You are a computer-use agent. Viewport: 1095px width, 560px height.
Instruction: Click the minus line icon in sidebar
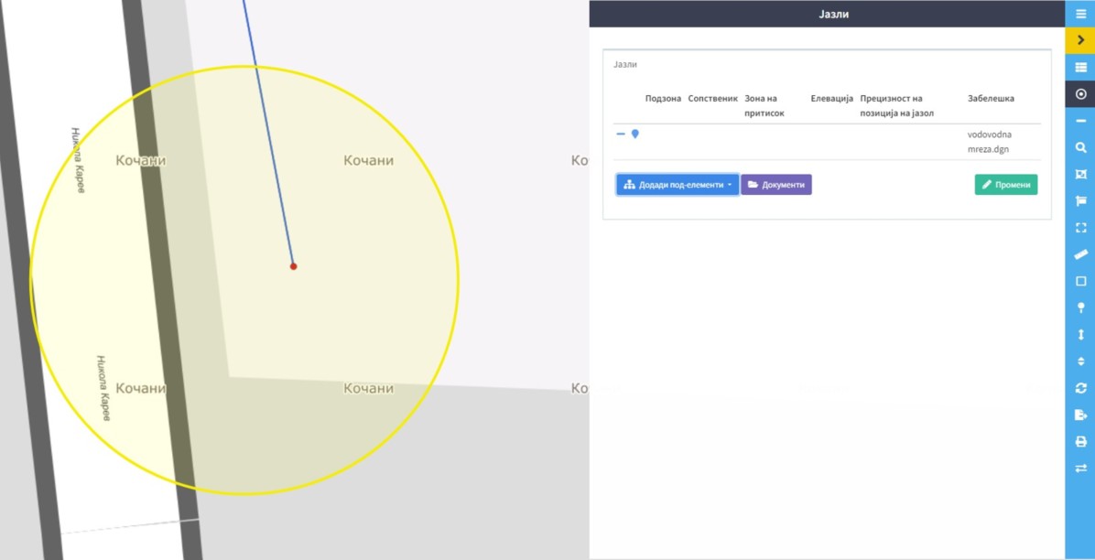click(x=1080, y=121)
